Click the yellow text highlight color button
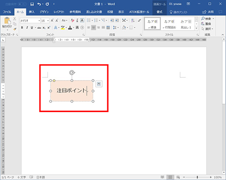The width and height of the screenshot is (226, 180). (x=63, y=28)
